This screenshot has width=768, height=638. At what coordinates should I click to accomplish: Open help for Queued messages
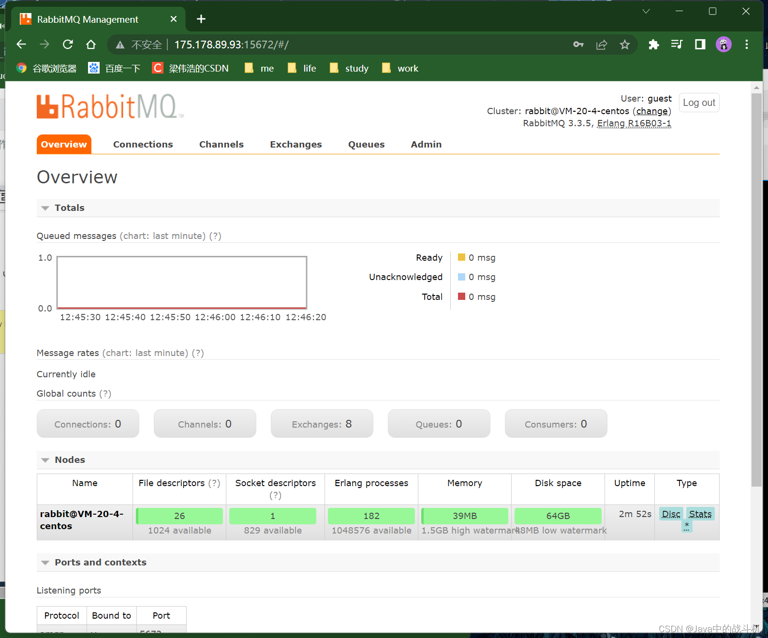click(x=215, y=236)
